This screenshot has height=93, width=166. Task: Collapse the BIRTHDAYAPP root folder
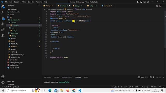13,9
